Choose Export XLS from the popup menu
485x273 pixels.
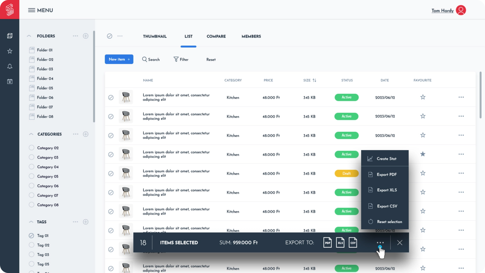(387, 190)
